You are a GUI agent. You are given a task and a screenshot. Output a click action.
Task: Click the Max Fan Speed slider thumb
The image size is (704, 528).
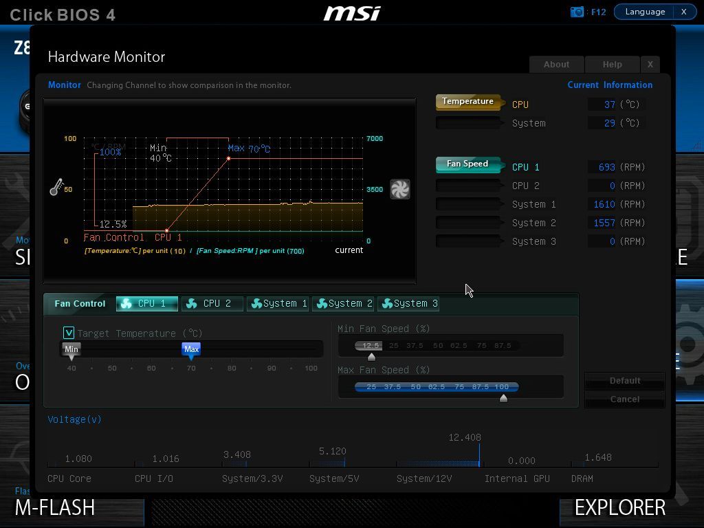pos(503,398)
